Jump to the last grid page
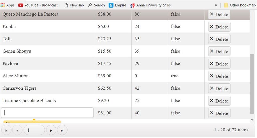Viewport: 257px width, 138px height. [x=62, y=130]
